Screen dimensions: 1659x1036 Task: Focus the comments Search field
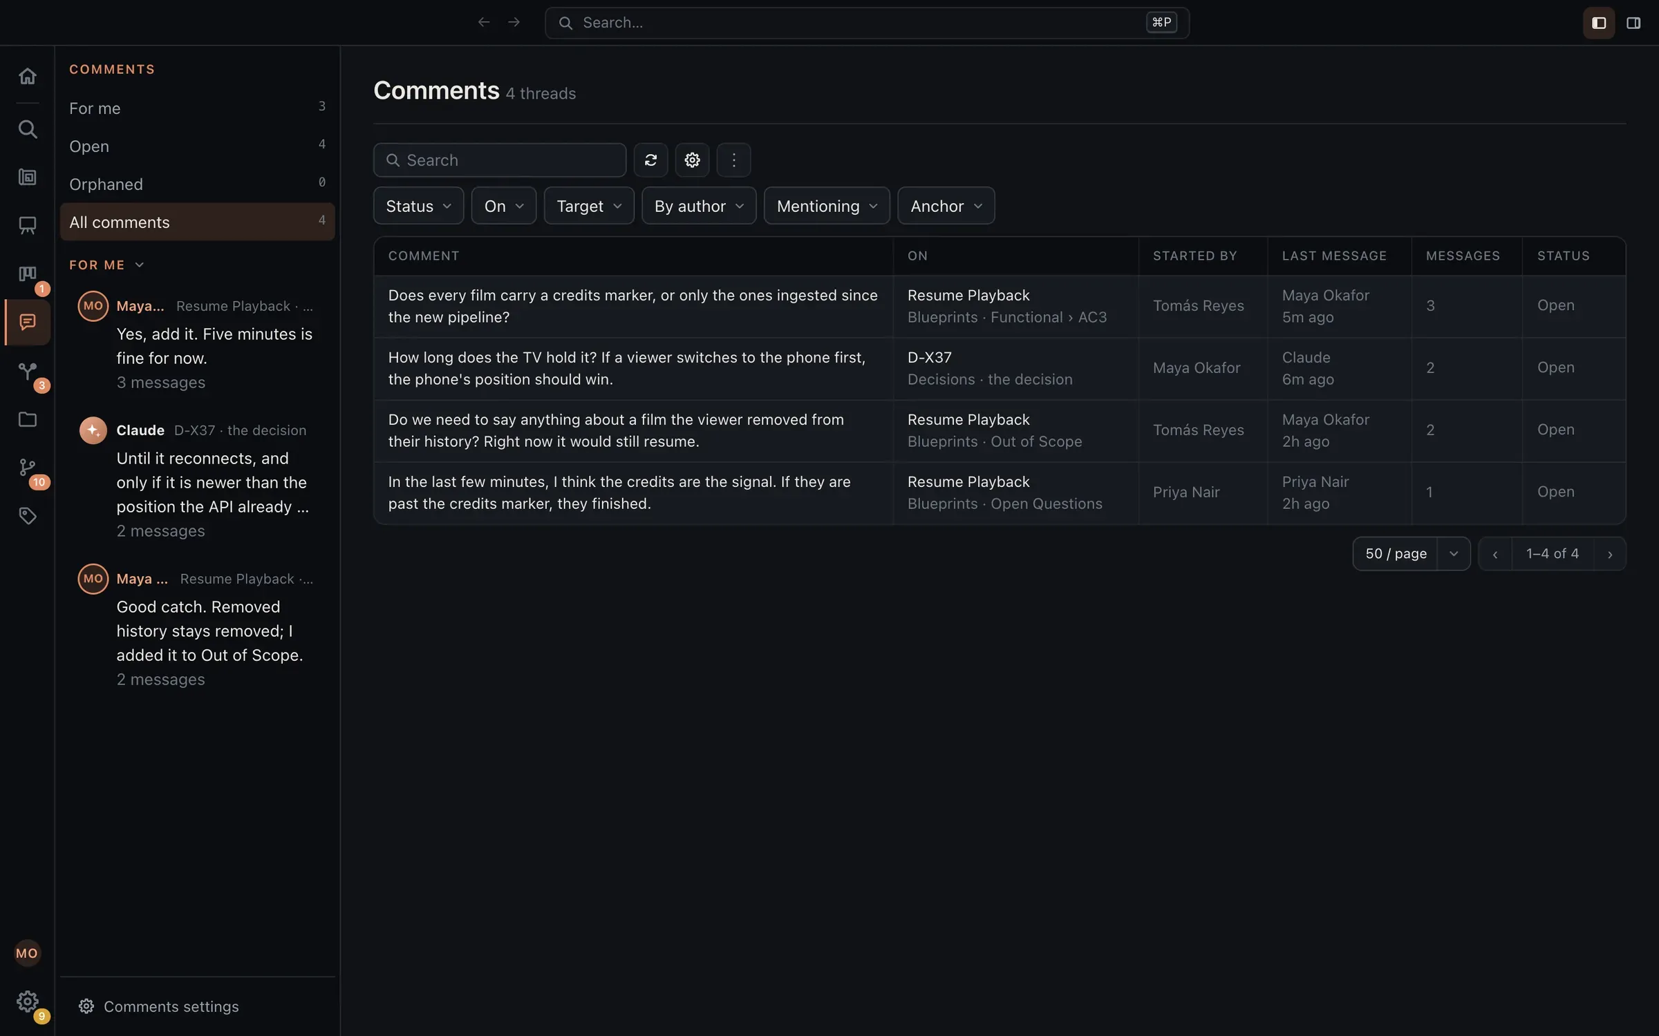click(x=500, y=160)
